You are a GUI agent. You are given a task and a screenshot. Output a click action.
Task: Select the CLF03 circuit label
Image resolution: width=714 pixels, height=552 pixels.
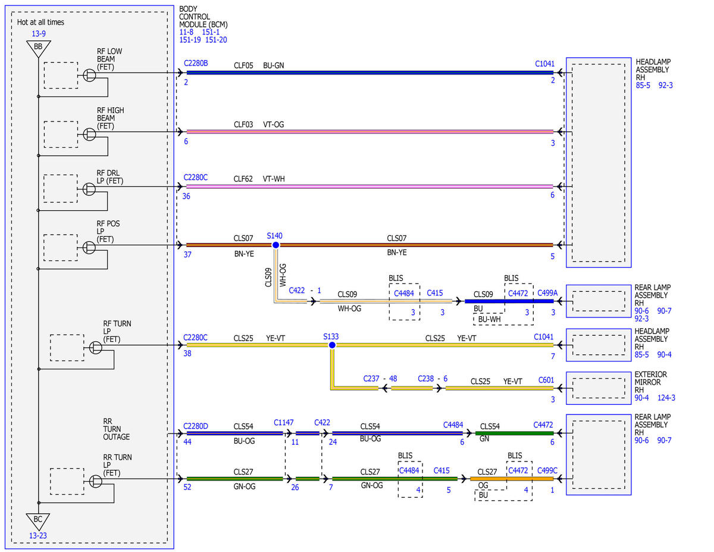[243, 124]
